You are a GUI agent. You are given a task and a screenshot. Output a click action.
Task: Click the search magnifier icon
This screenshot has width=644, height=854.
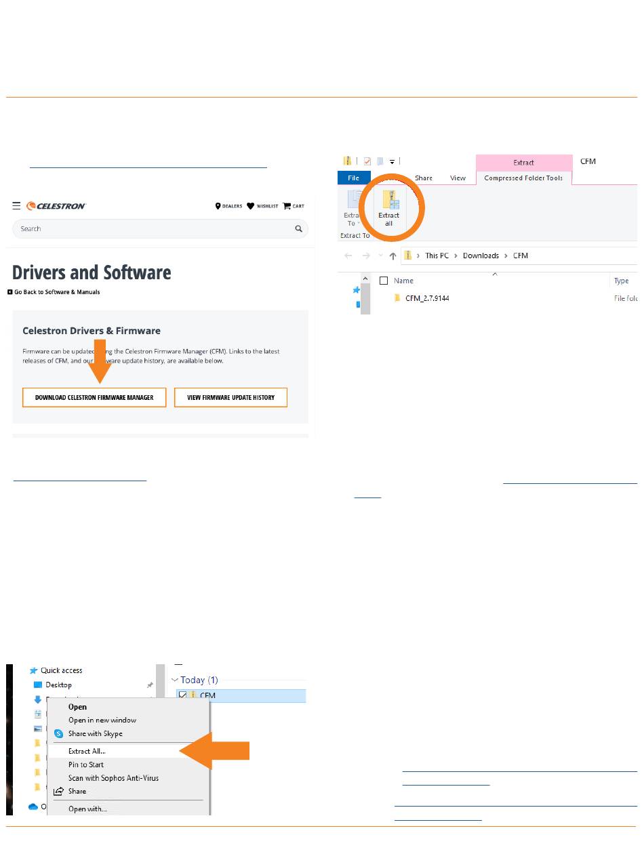pyautogui.click(x=298, y=229)
